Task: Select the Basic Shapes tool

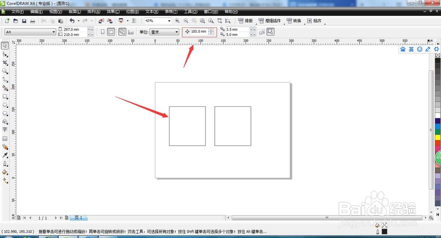Action: point(5,122)
